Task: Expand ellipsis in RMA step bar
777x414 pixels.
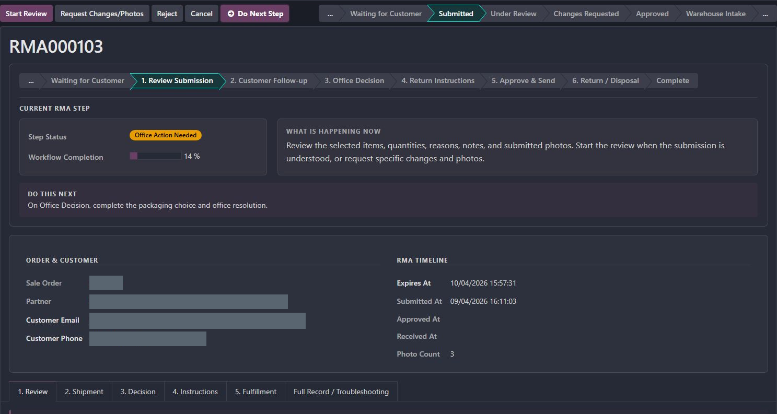Action: (x=31, y=81)
